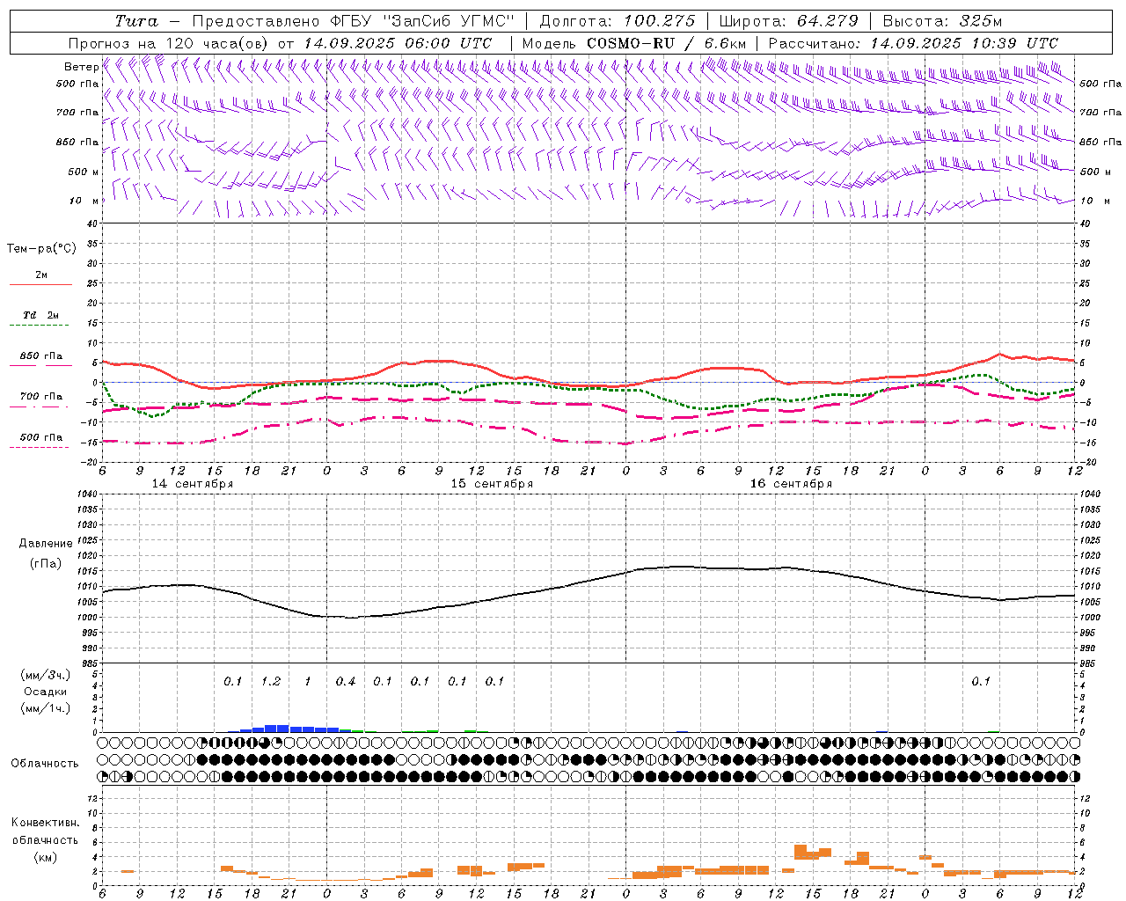
Task: Click the "850 гПа" wind level label on left axis
Action: click(x=77, y=142)
